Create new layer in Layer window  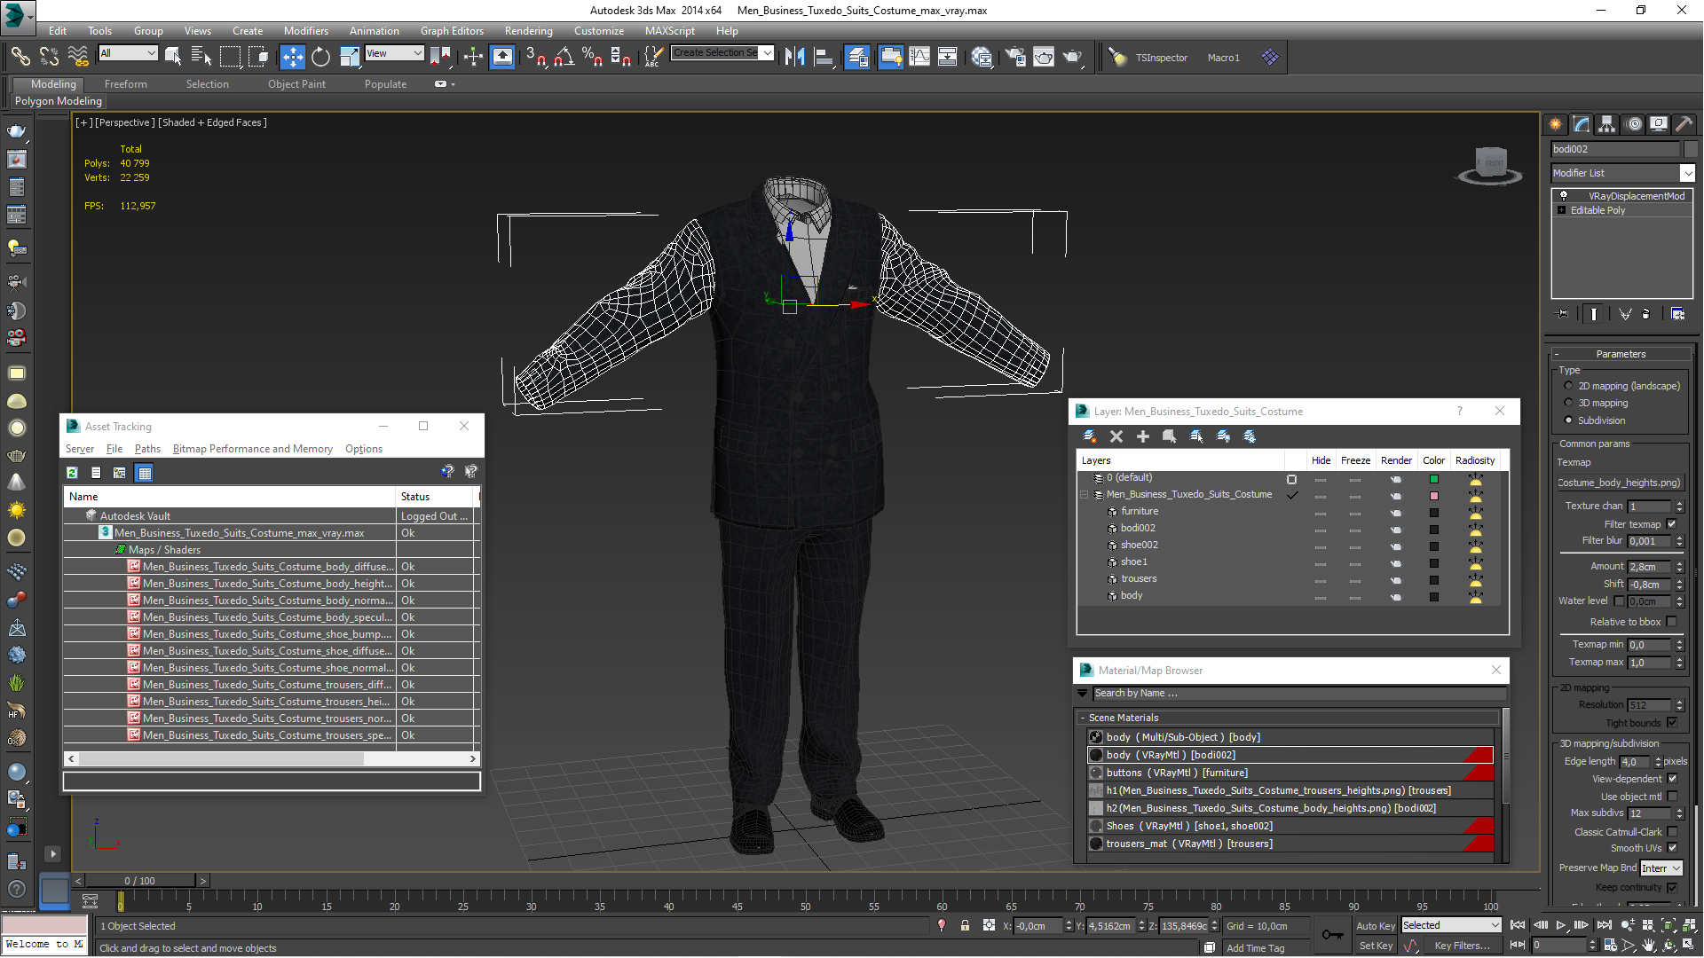pos(1089,436)
